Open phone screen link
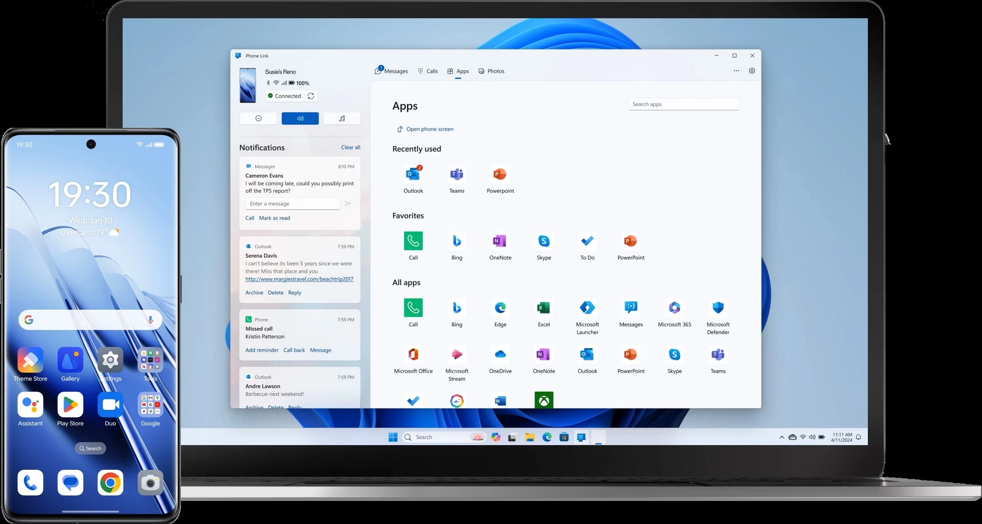This screenshot has height=524, width=982. pyautogui.click(x=426, y=129)
